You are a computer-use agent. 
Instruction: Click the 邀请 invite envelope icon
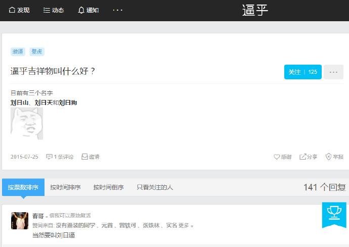[x=84, y=157]
